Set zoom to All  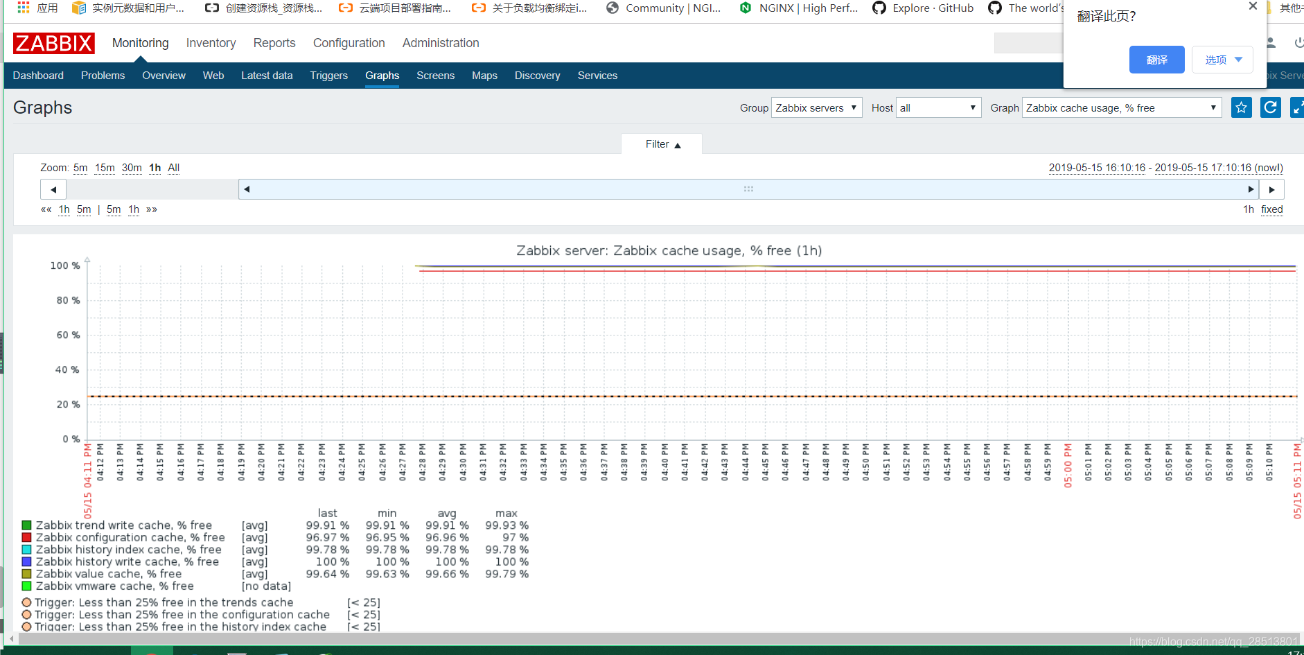pyautogui.click(x=173, y=168)
